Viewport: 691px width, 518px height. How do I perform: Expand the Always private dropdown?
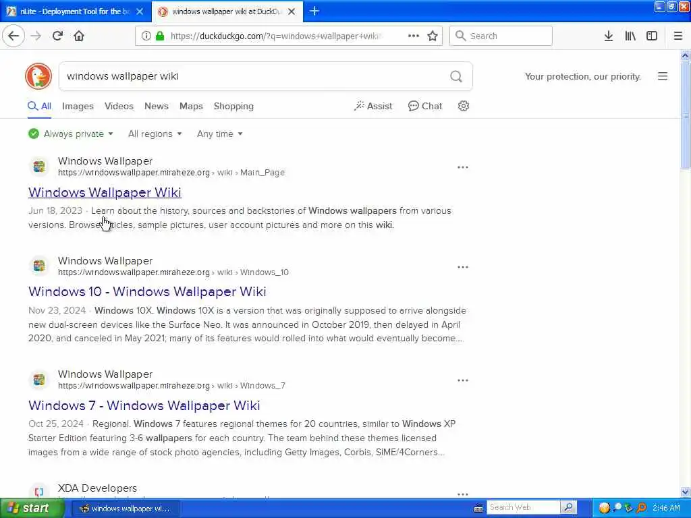point(70,134)
